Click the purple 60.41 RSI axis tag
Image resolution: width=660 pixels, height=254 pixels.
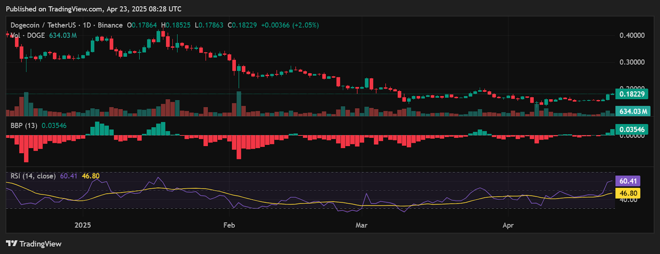click(628, 181)
